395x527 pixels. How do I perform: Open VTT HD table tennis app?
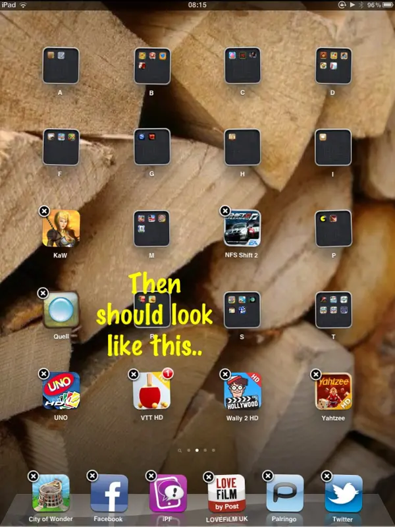click(151, 391)
